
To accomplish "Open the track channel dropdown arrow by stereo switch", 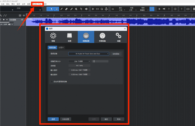I will (x=12, y=24).
